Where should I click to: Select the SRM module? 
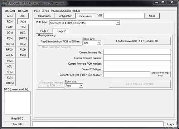coord(10,72)
